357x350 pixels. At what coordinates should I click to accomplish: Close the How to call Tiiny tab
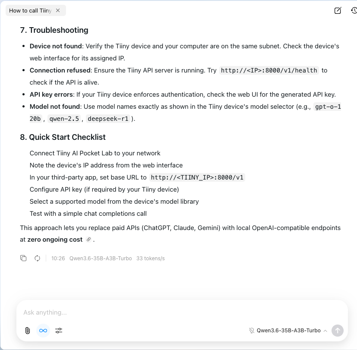[x=58, y=10]
